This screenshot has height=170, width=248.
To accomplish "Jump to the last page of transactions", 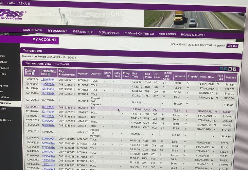I will (234, 69).
